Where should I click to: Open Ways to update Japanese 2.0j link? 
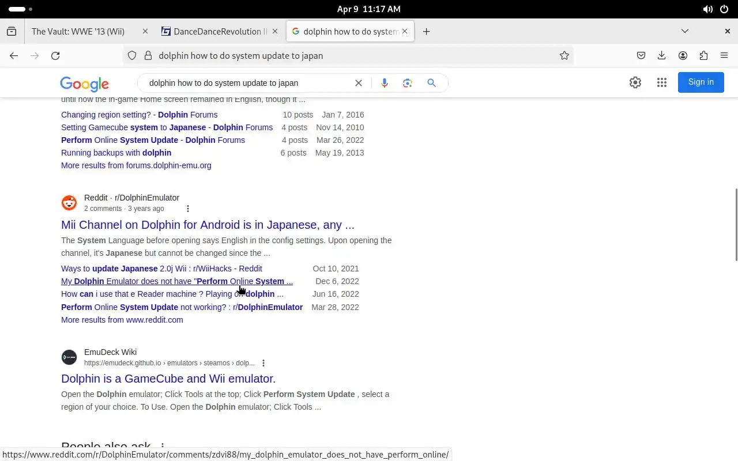161,269
